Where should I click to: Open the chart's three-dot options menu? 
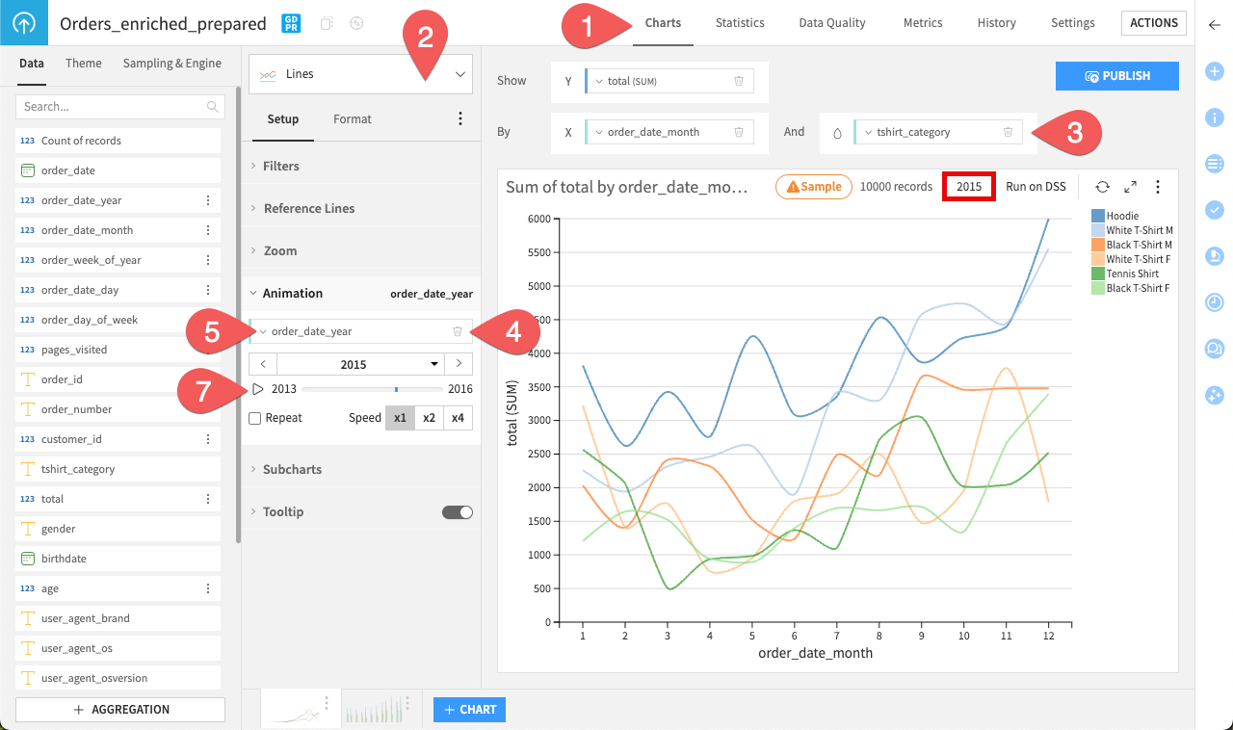(1157, 186)
